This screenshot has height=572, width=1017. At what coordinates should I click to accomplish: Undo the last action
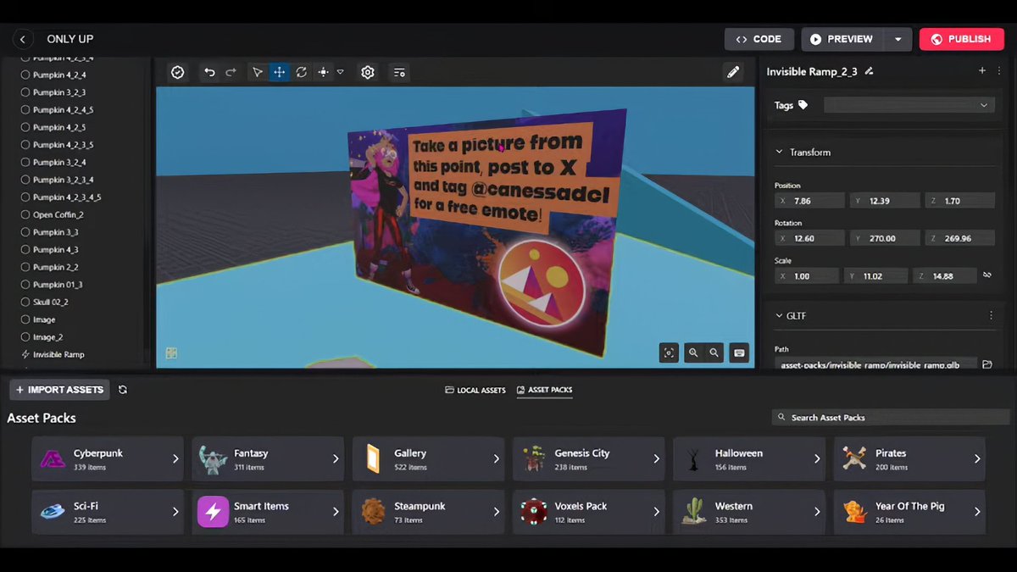pyautogui.click(x=209, y=73)
